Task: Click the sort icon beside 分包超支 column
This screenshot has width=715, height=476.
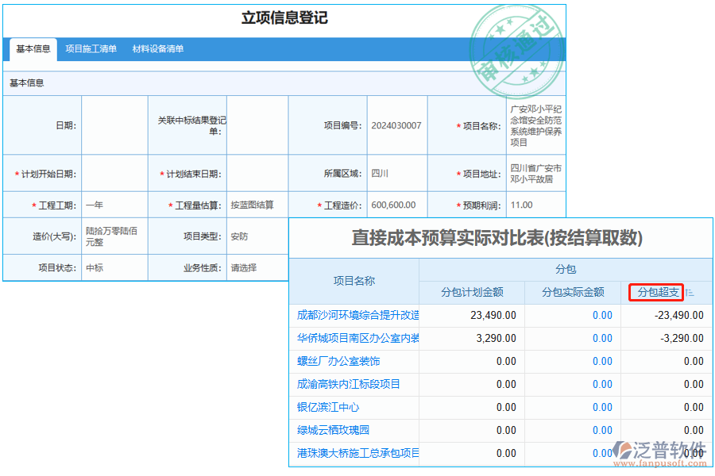Action: click(x=688, y=292)
